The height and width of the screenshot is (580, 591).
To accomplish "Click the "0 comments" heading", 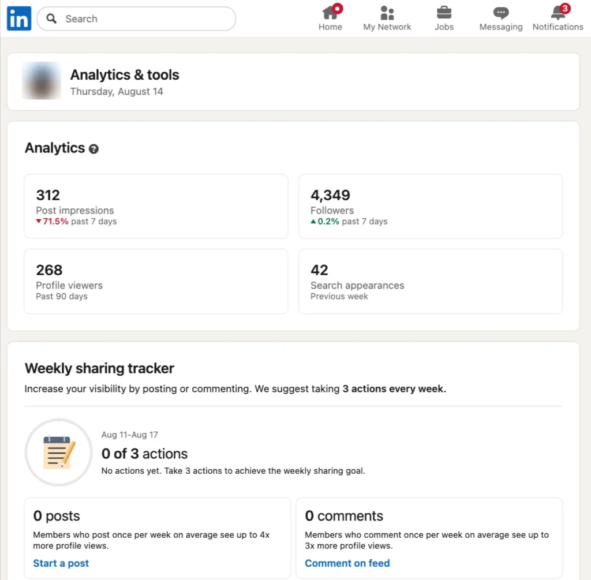I will [344, 515].
